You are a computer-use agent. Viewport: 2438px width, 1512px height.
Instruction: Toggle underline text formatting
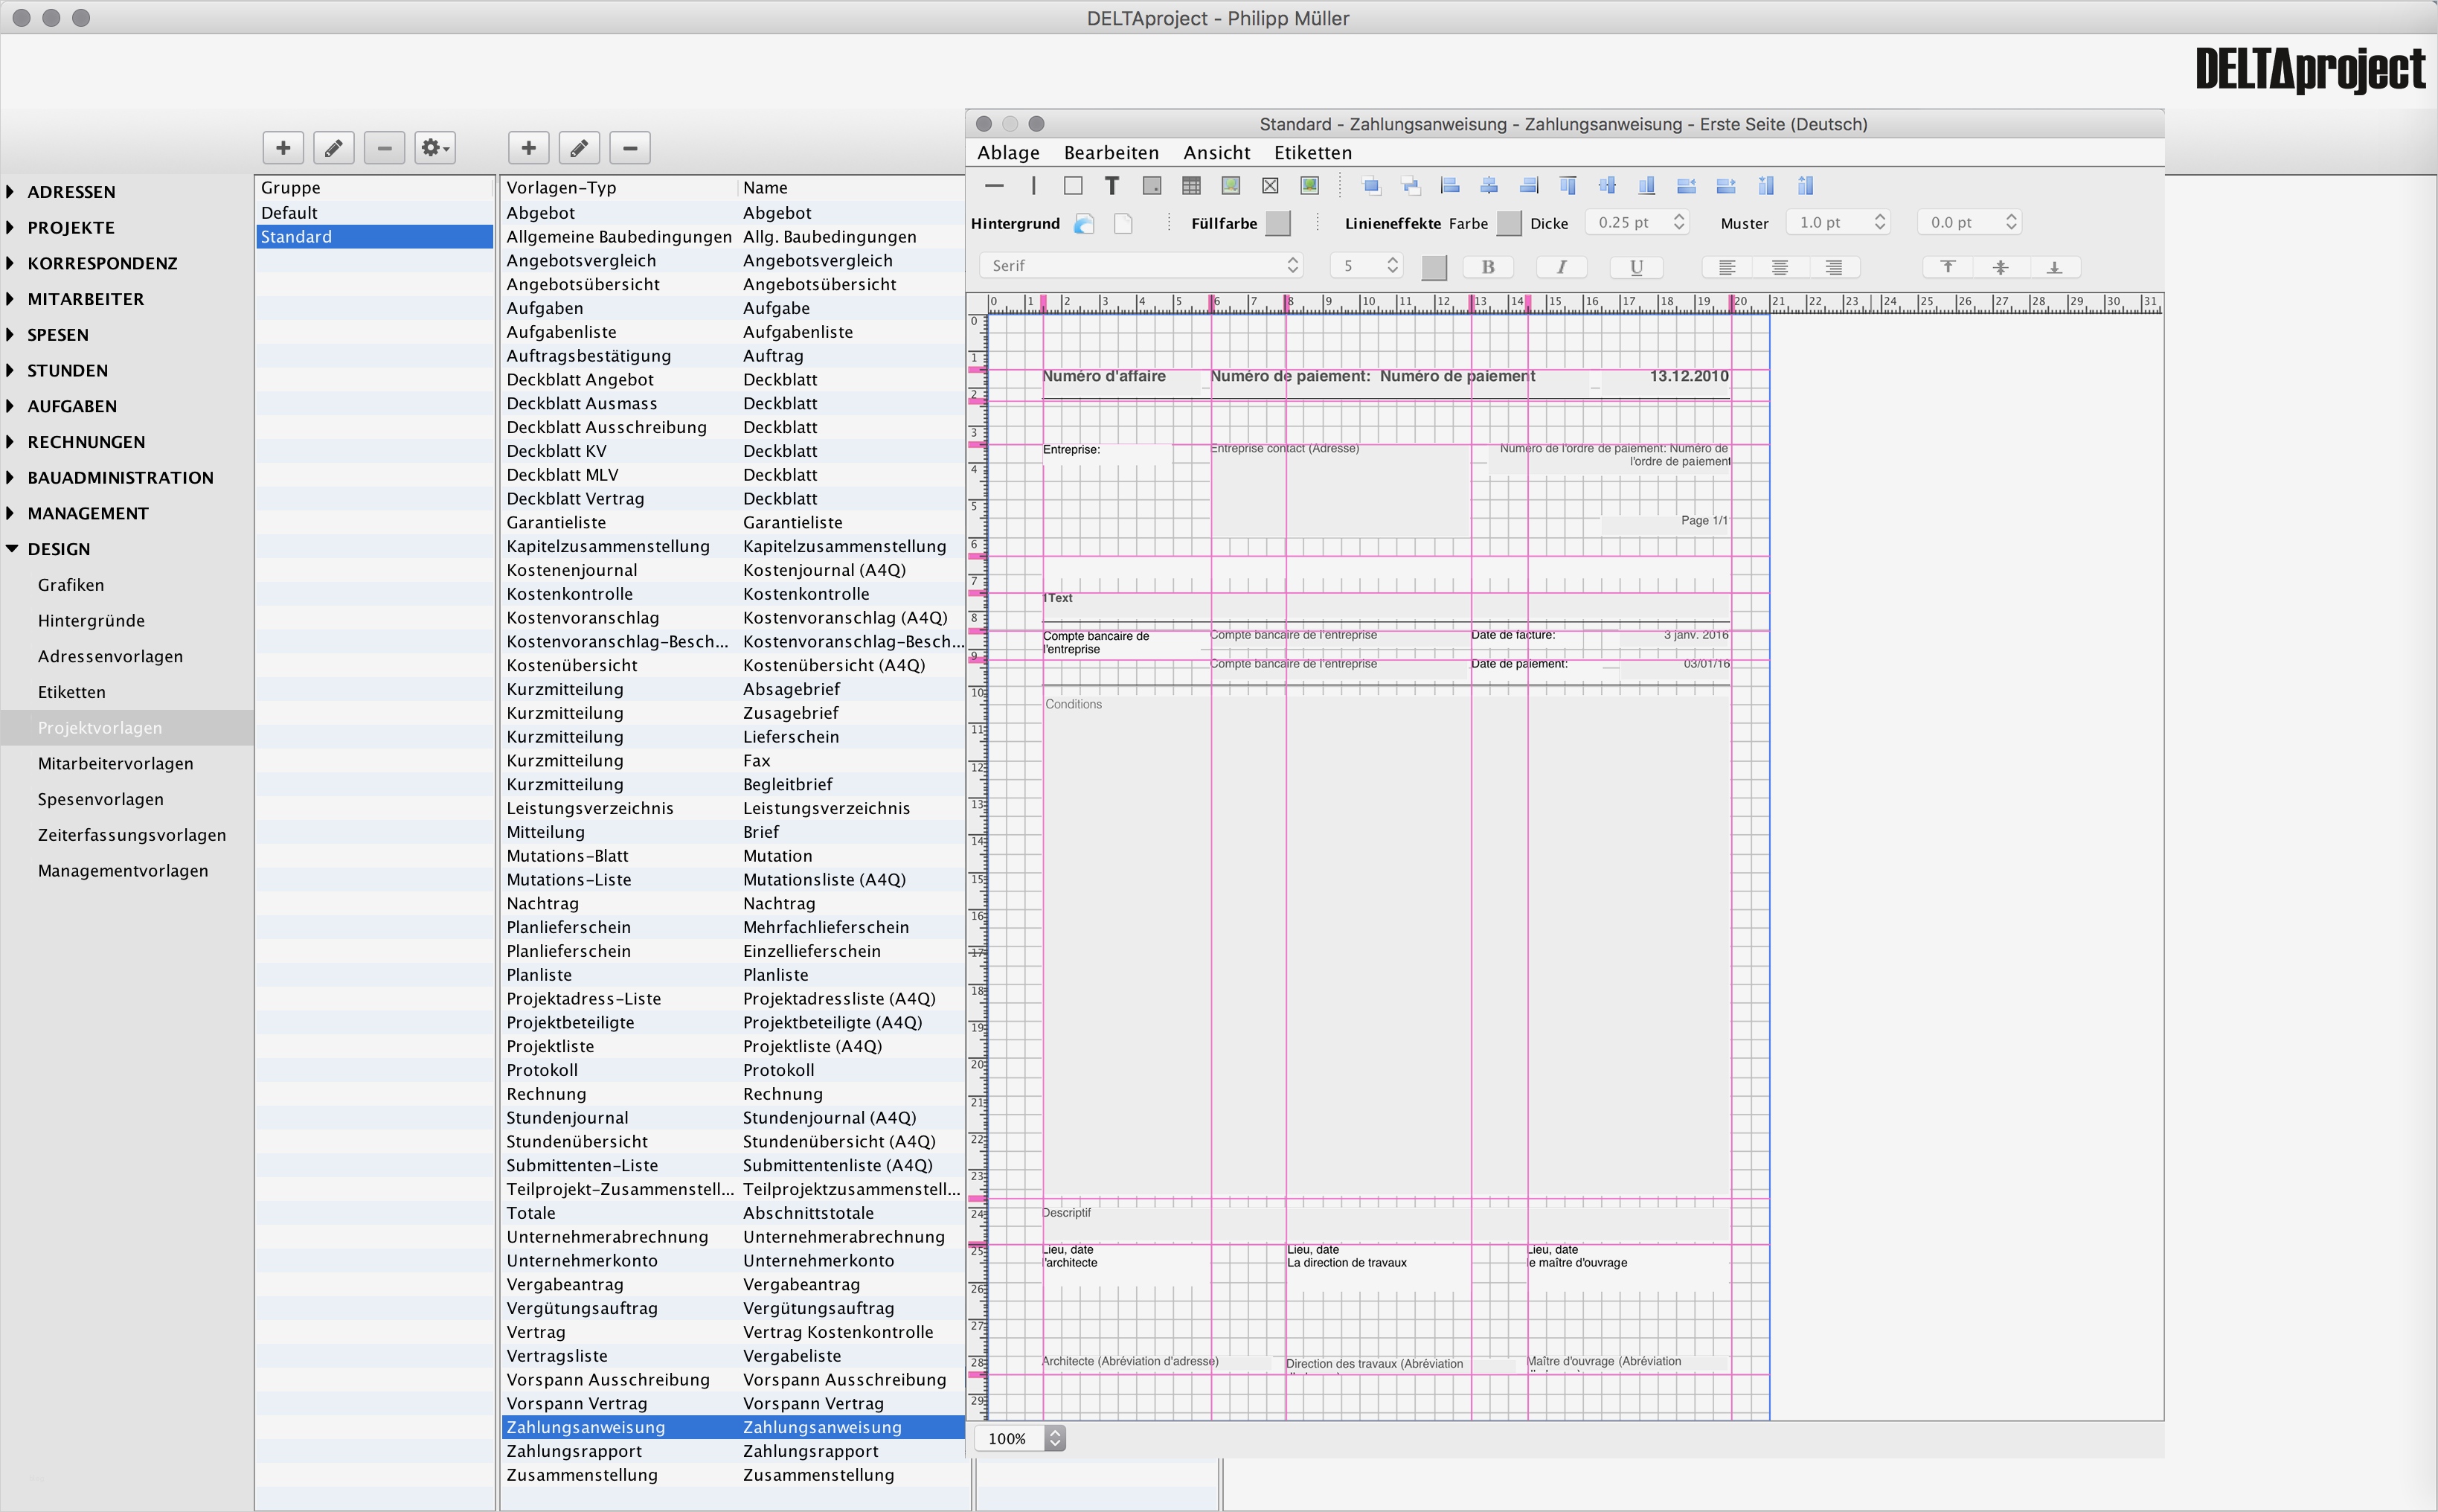click(x=1635, y=267)
